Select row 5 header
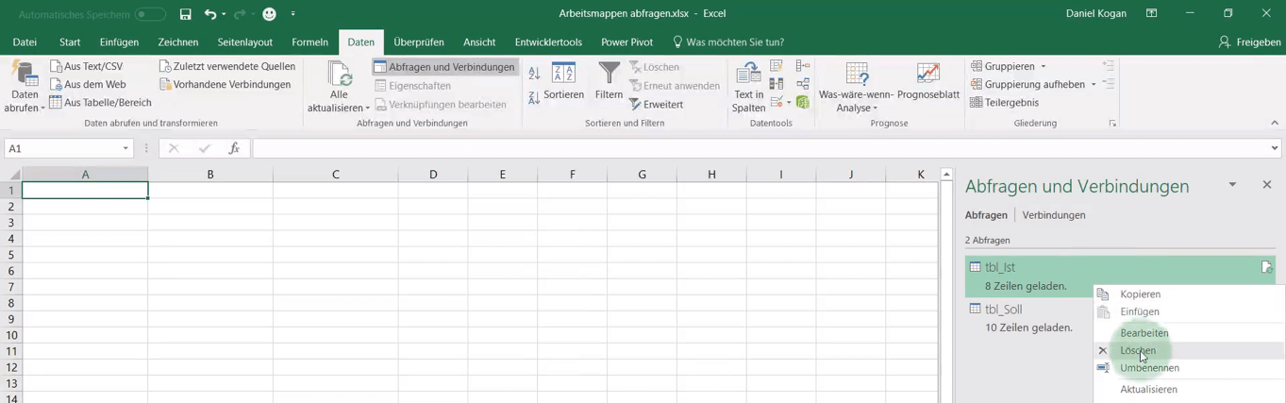The image size is (1286, 403). pos(11,255)
